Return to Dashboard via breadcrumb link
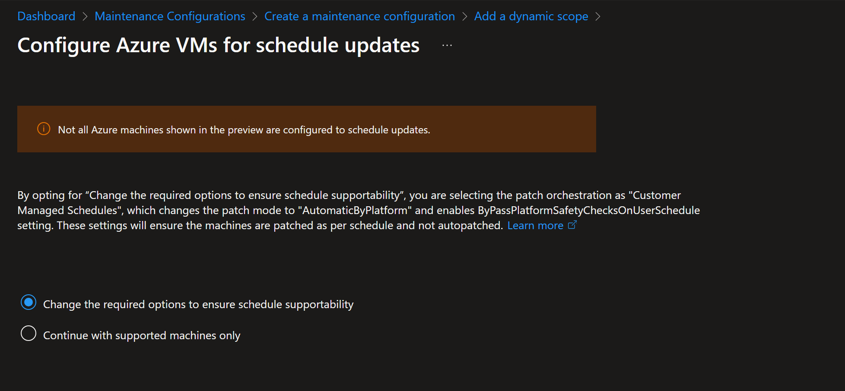 click(x=46, y=16)
